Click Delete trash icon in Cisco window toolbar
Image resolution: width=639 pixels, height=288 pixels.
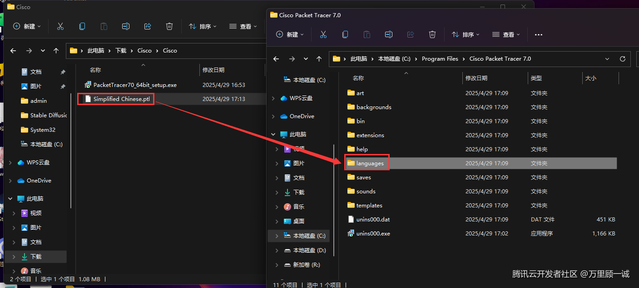pos(169,26)
